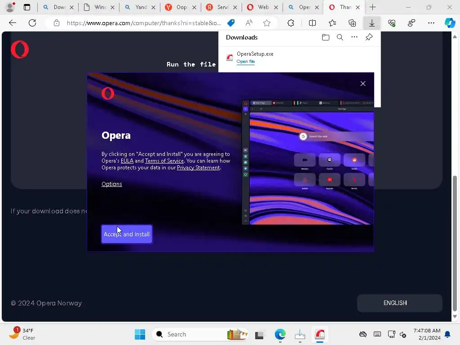460x345 pixels.
Task: Toggle the split screen icon
Action: 312,23
